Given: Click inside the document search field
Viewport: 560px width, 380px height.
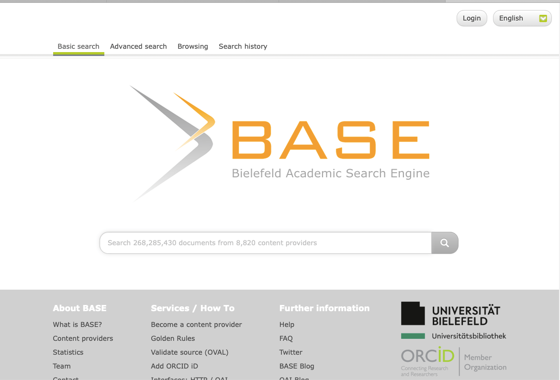Looking at the screenshot, I should (x=266, y=243).
